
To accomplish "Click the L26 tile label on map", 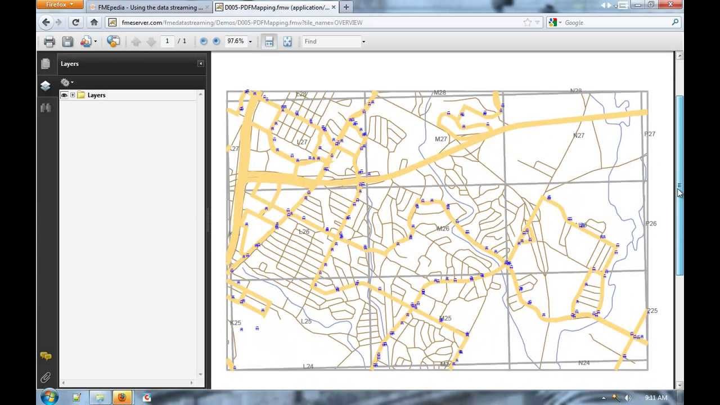I will 304,232.
